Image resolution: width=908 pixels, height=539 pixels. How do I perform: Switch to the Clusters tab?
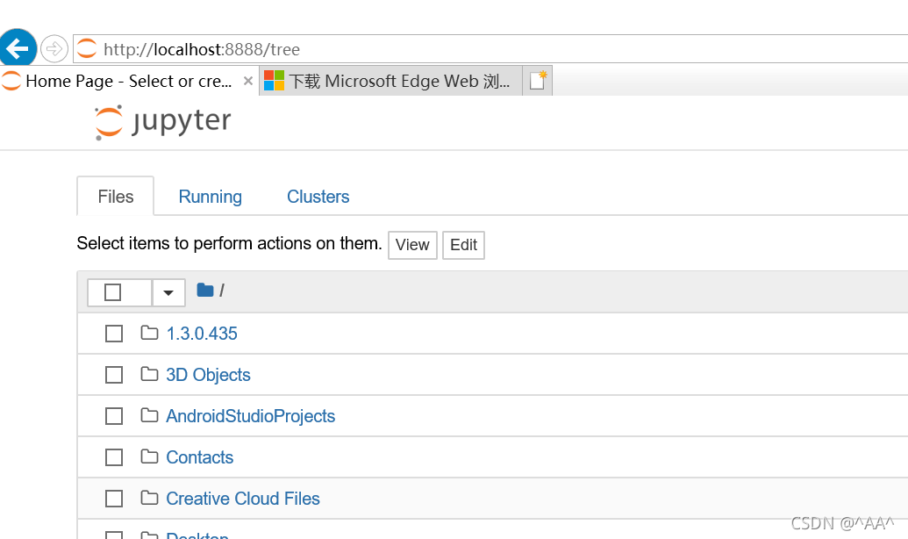[x=318, y=197]
